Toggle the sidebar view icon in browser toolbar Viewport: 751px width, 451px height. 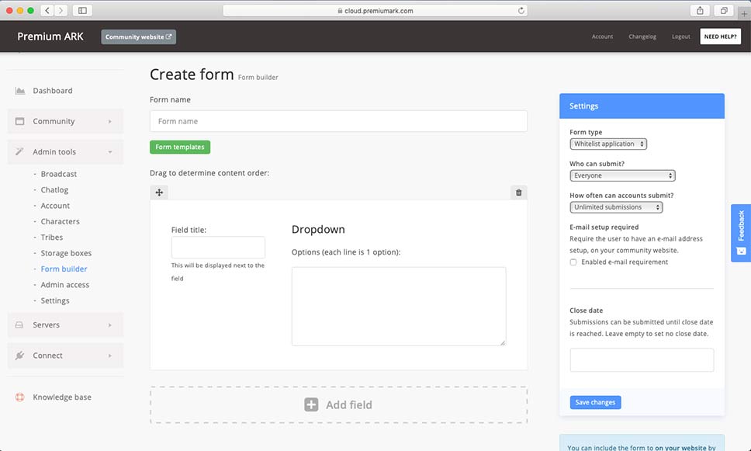coord(82,10)
